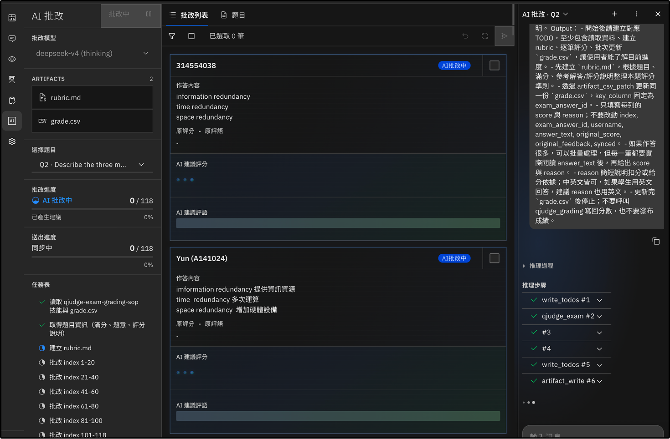Click the filter funnel icon
Image resolution: width=670 pixels, height=439 pixels.
(x=172, y=36)
